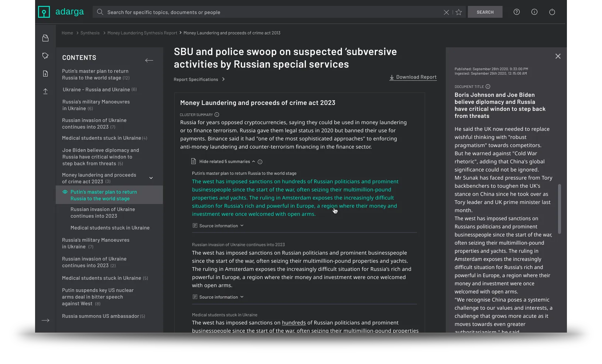Open the tags icon in left sidebar
This screenshot has height=364, width=602.
[x=45, y=56]
